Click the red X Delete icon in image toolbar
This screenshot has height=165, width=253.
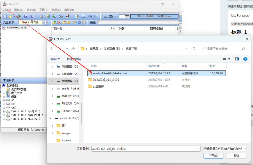point(59,22)
